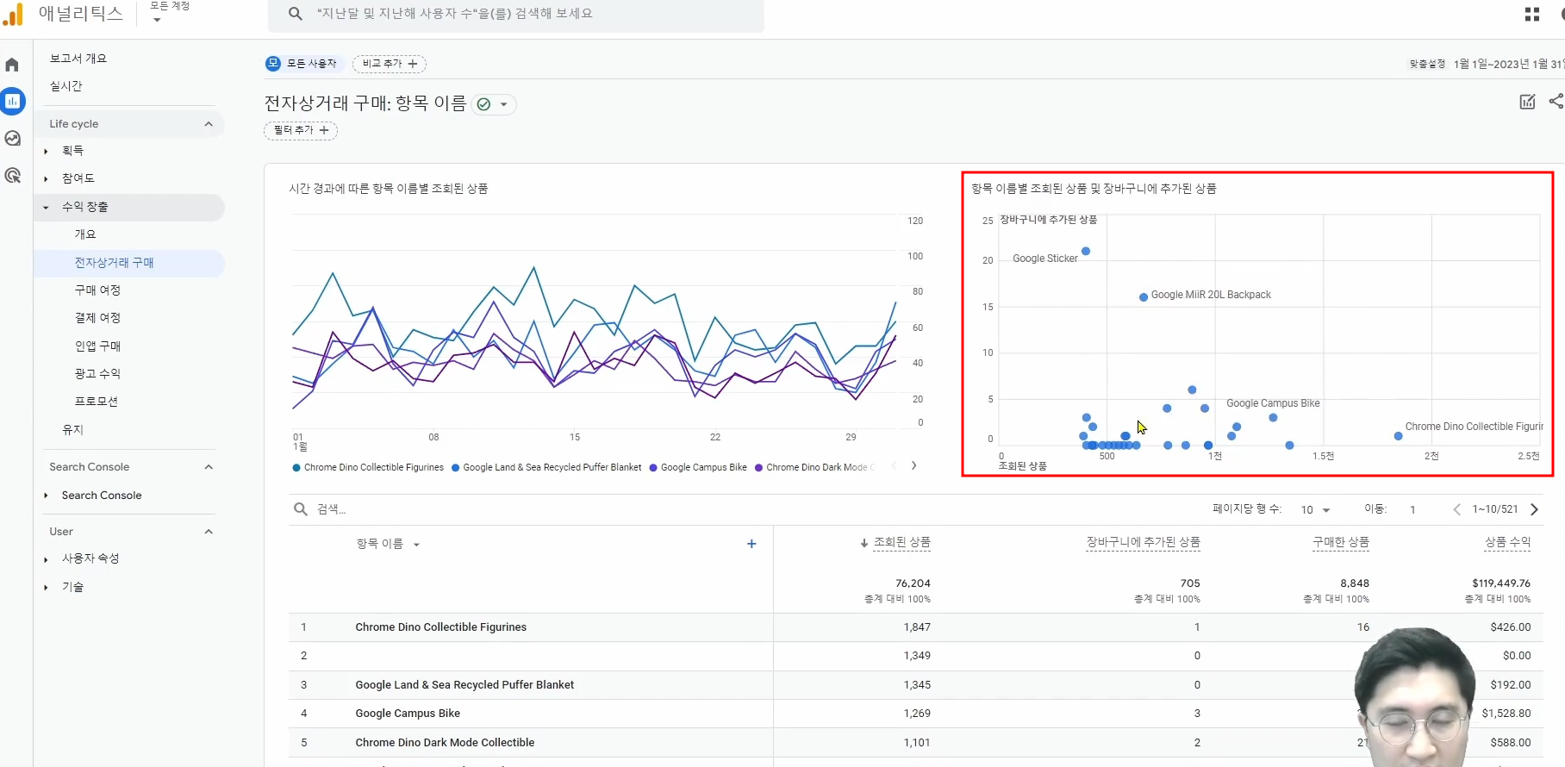Click the All Users segment chip
Screen dimensions: 1565x767
coord(304,64)
